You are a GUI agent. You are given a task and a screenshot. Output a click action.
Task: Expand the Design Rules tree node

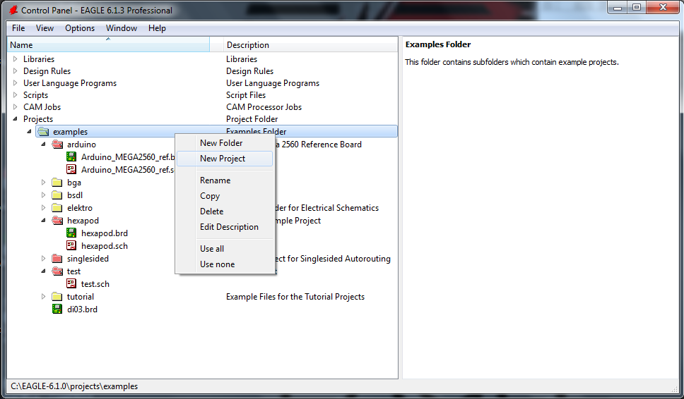click(x=15, y=71)
